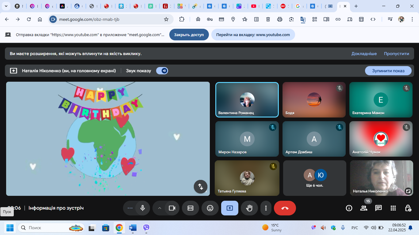Dismiss warning with Пропустити

click(397, 54)
